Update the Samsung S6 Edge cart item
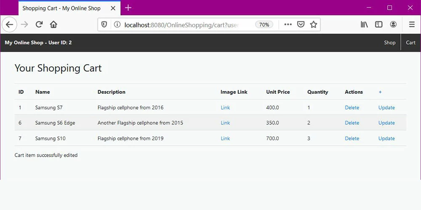This screenshot has width=421, height=210. tap(386, 123)
